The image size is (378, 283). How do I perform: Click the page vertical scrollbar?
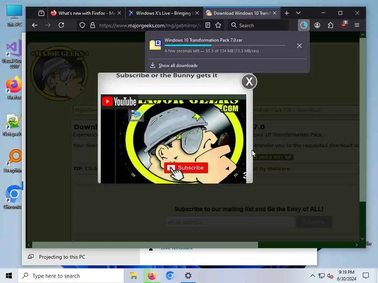[362, 120]
